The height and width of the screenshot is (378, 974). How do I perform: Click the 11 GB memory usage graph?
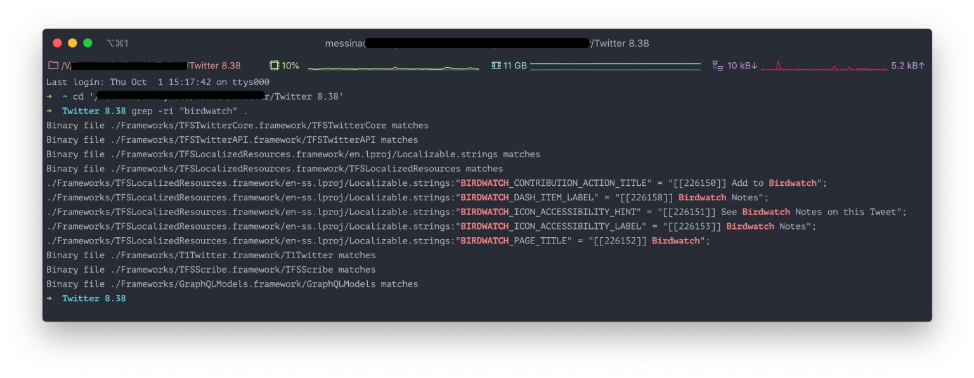tap(615, 65)
